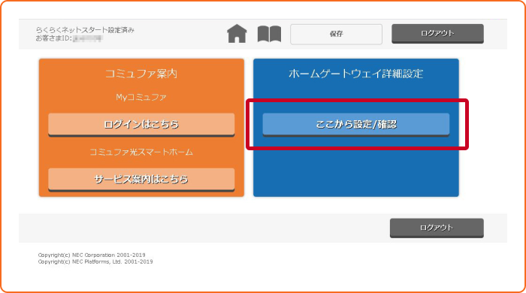Click らくらくネットスタート設定済み status text
Image resolution: width=526 pixels, height=293 pixels.
pos(85,30)
